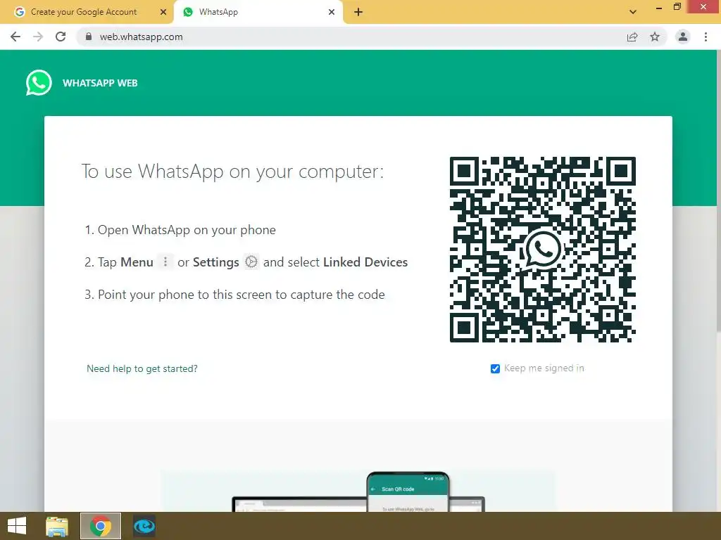
Task: Click 'Open WhatsApp on your phone' step text
Action: (187, 230)
